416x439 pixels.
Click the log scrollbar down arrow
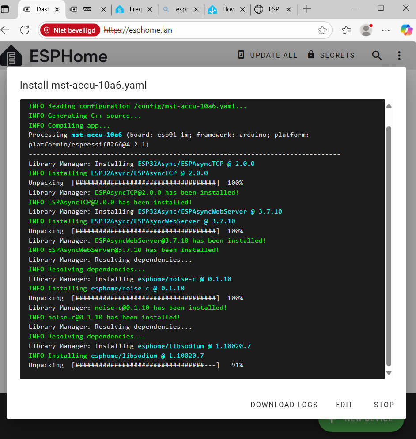tap(389, 373)
